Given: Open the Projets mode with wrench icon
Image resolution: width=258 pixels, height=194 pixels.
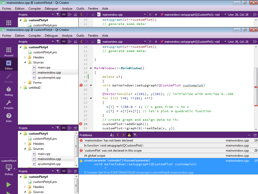Looking at the screenshot, I should [9, 104].
